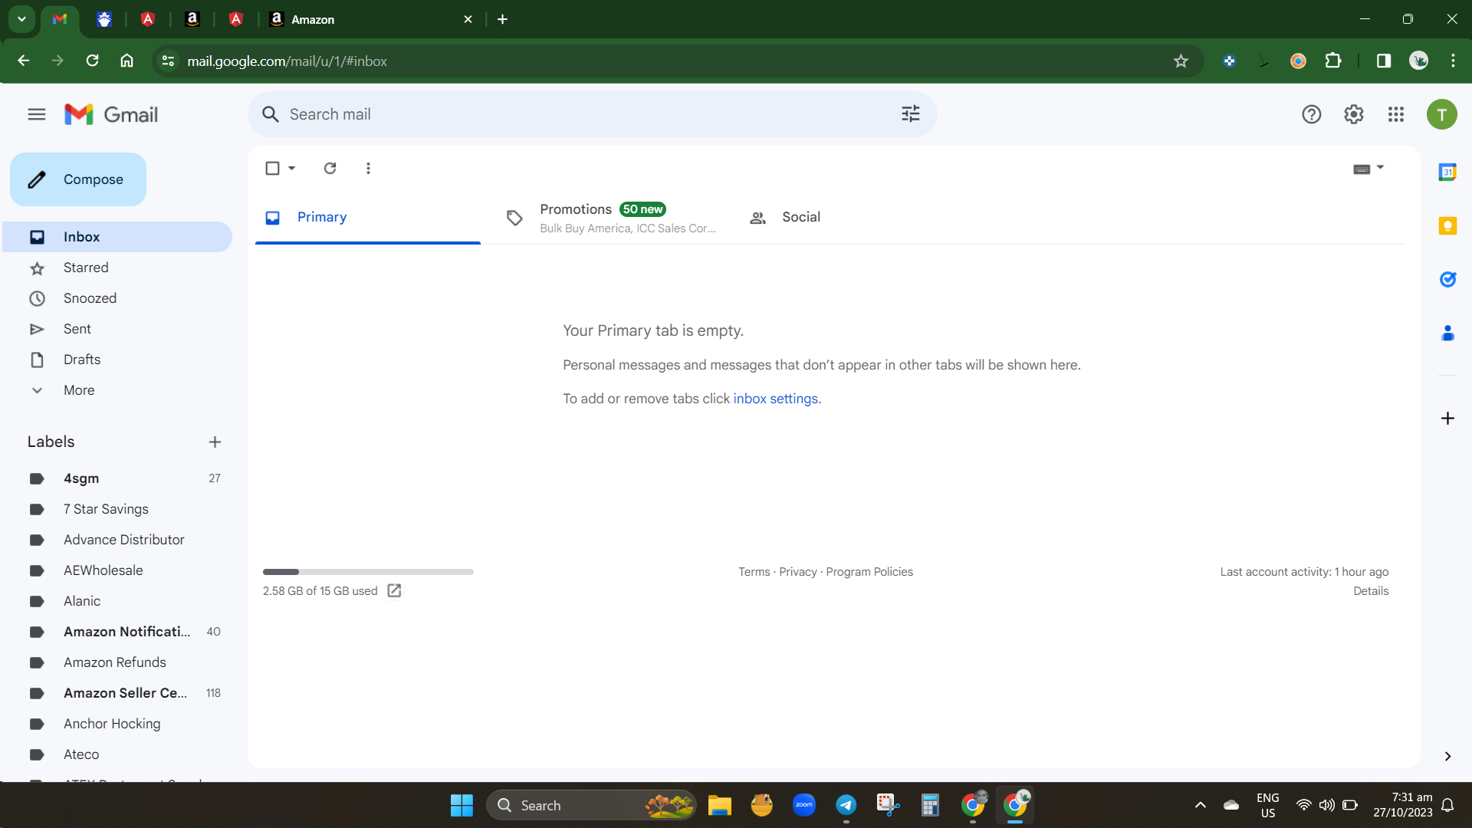Open the Amazon Seller Central label

point(117,693)
